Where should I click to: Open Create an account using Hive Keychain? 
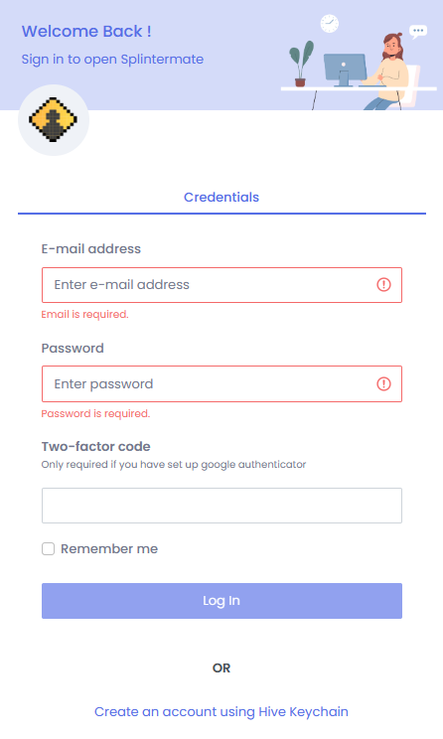[221, 711]
